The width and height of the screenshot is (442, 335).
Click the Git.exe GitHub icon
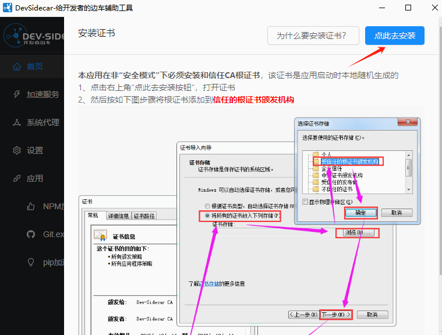click(31, 234)
